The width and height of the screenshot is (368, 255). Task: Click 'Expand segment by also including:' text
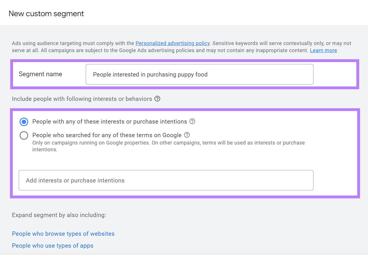tap(59, 215)
